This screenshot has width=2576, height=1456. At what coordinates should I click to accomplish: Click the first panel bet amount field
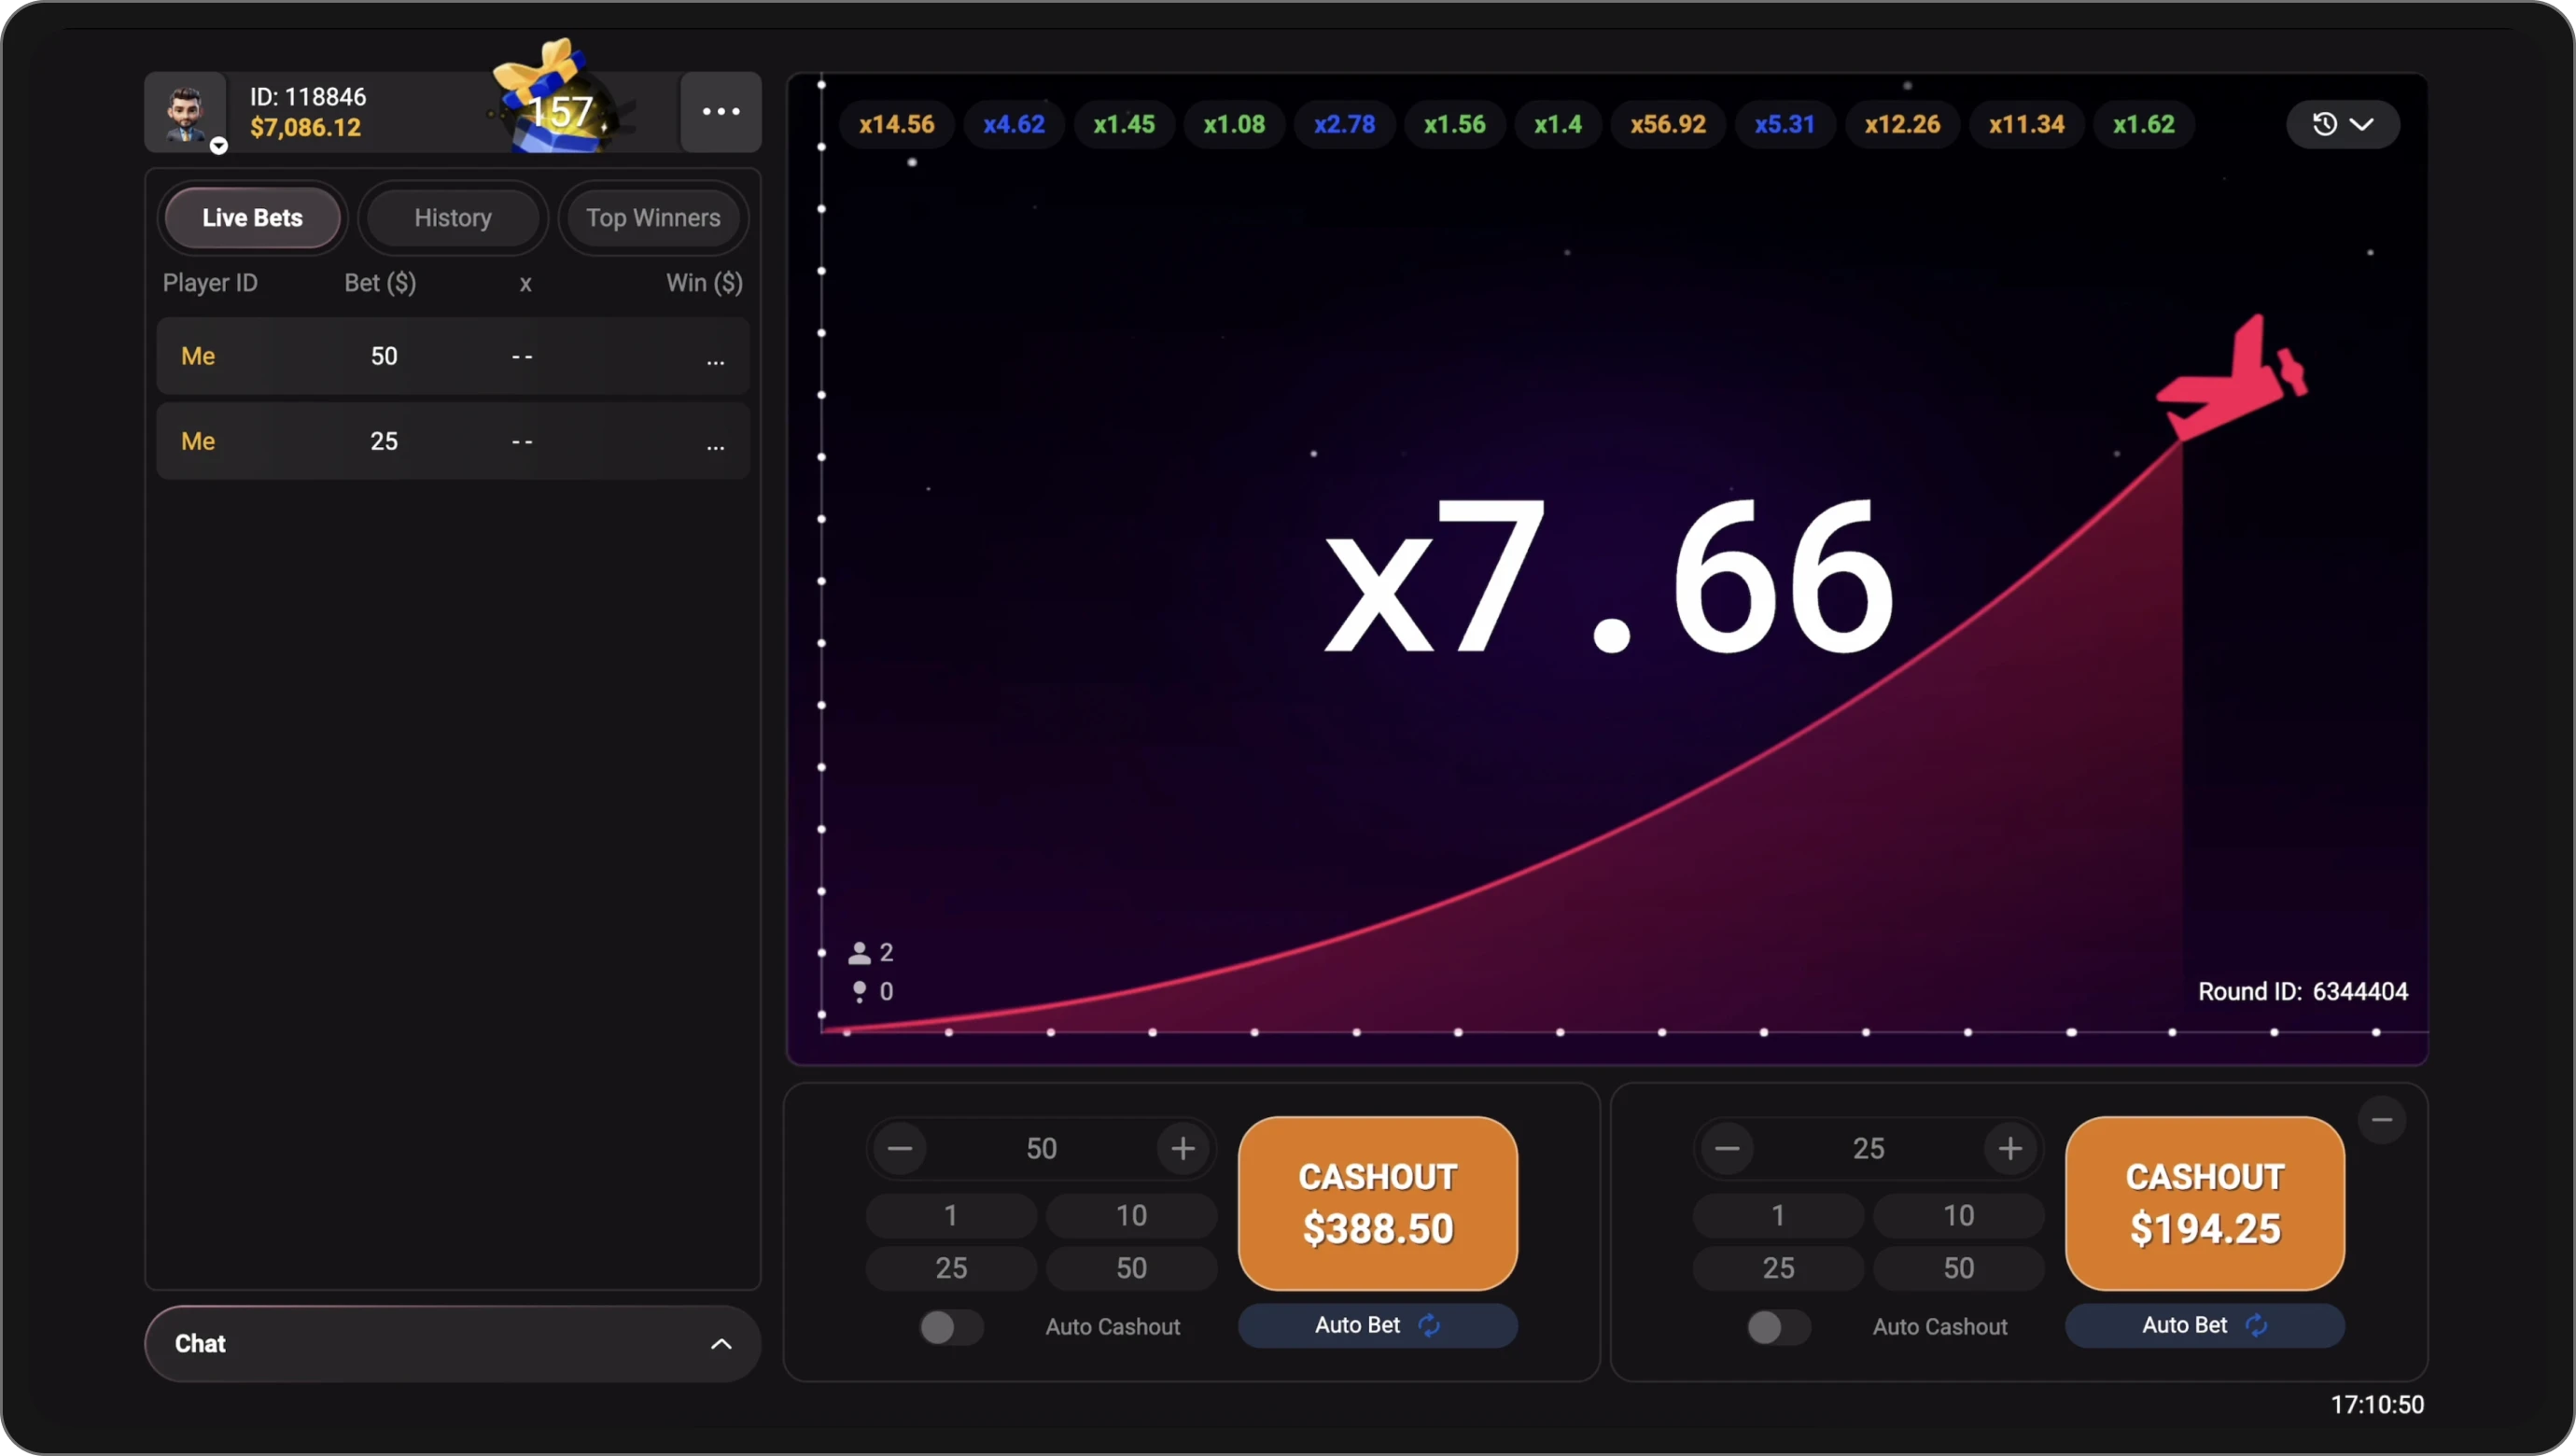[x=1041, y=1148]
